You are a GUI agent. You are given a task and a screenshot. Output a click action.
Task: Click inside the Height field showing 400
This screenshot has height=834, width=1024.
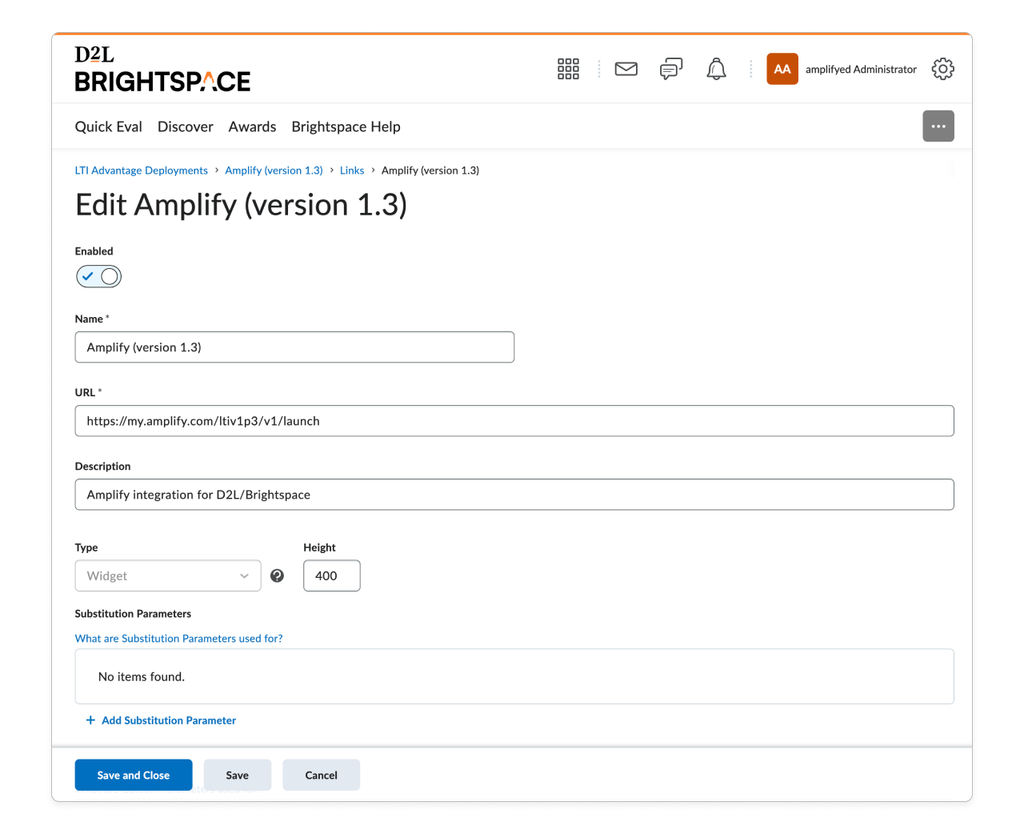click(331, 575)
